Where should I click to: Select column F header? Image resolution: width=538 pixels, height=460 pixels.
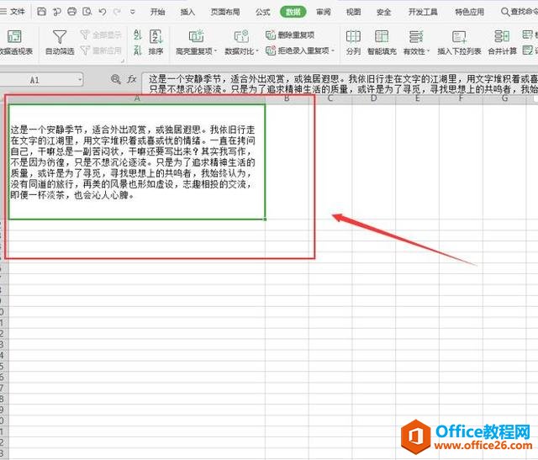click(x=461, y=98)
